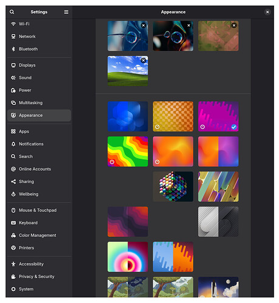Image resolution: width=279 pixels, height=303 pixels.
Task: Select the colorful spheres cube wallpaper
Action: [x=173, y=187]
